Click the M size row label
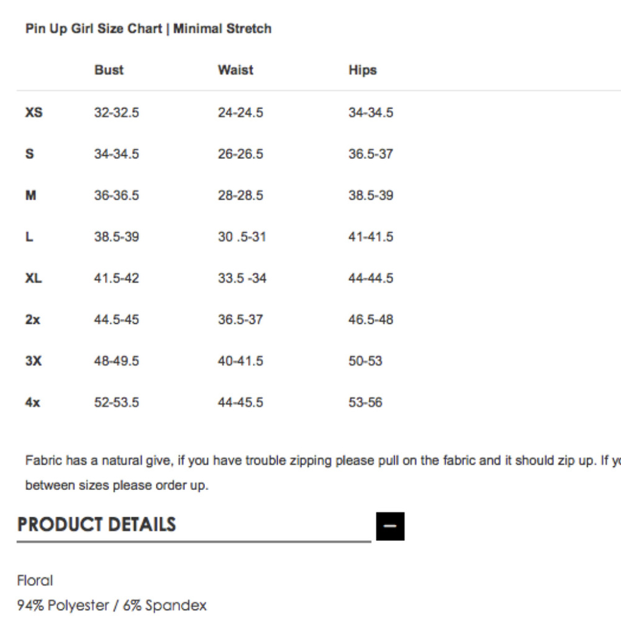 pyautogui.click(x=31, y=195)
